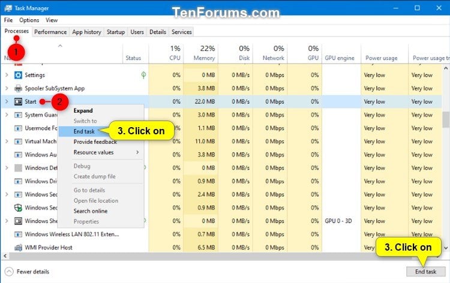Viewport: 450px width, 283px height.
Task: Click the Start process icon
Action: pos(18,101)
